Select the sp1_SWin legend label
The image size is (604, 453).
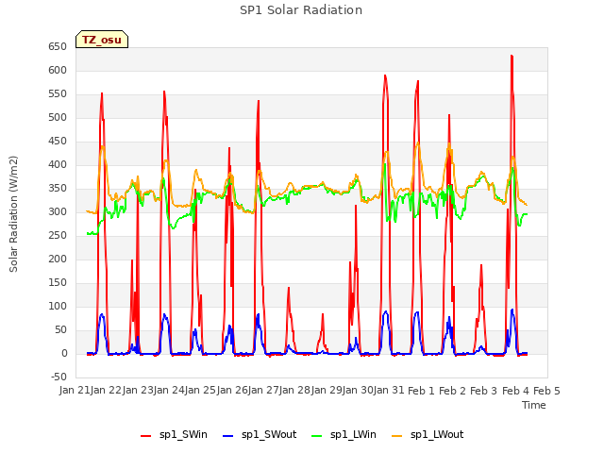click(x=183, y=435)
